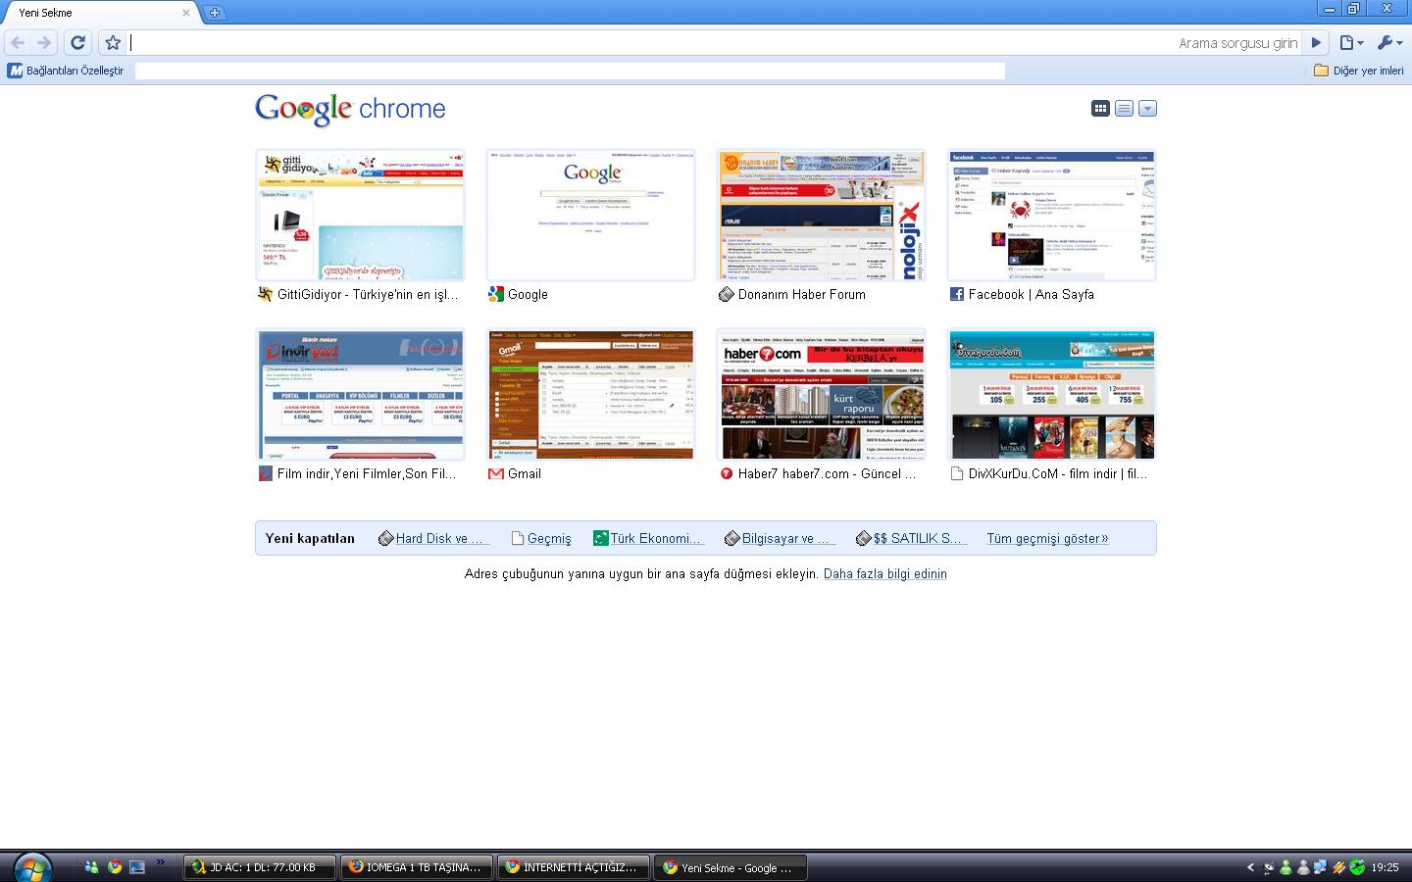The image size is (1412, 882).
Task: Open the DivXKurDu.CoM thumbnail
Action: 1051,395
